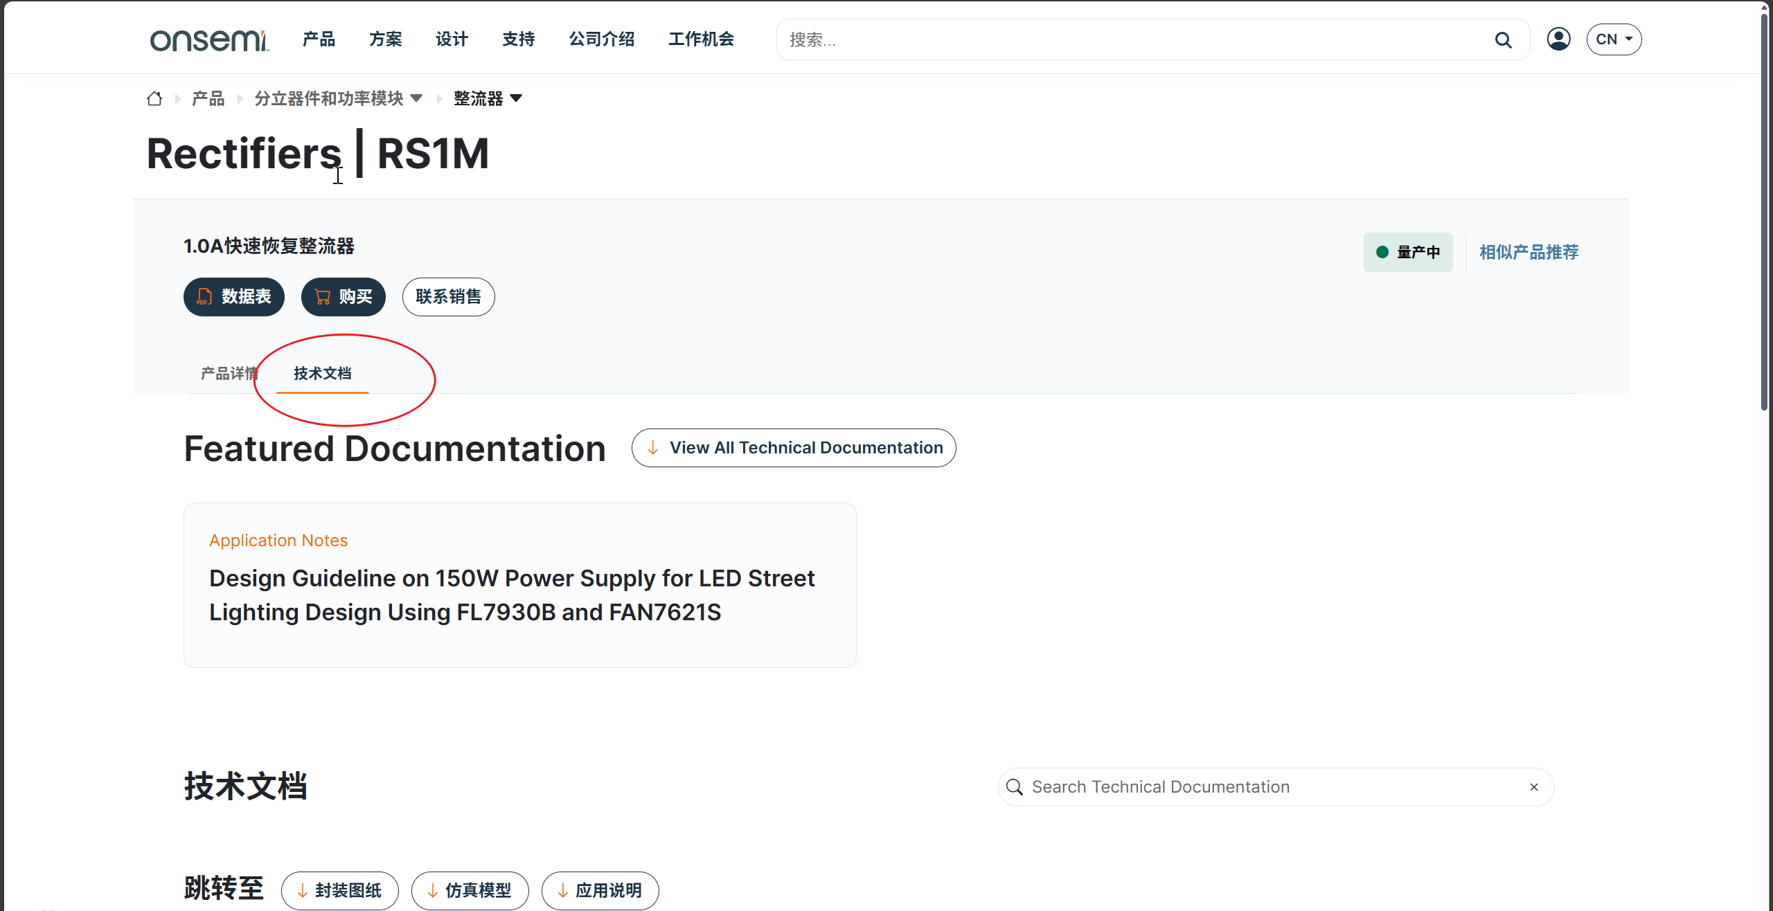This screenshot has width=1773, height=911.
Task: Expand 整流器 breadcrumb dropdown arrow
Action: [x=516, y=98]
